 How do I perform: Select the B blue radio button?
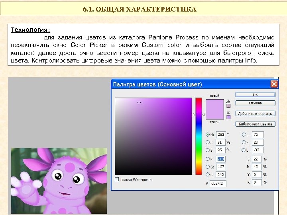(x=207, y=174)
